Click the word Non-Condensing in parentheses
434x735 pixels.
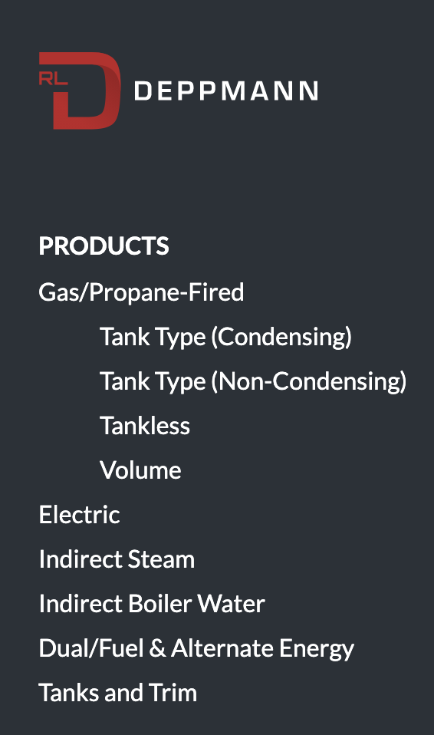pyautogui.click(x=309, y=381)
